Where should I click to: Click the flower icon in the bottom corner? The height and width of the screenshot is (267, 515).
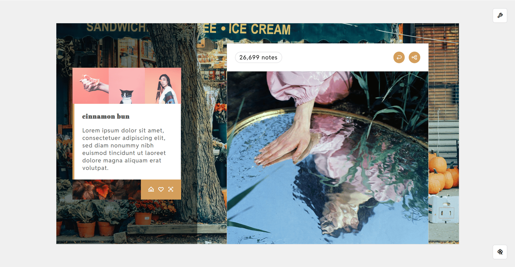(x=500, y=252)
